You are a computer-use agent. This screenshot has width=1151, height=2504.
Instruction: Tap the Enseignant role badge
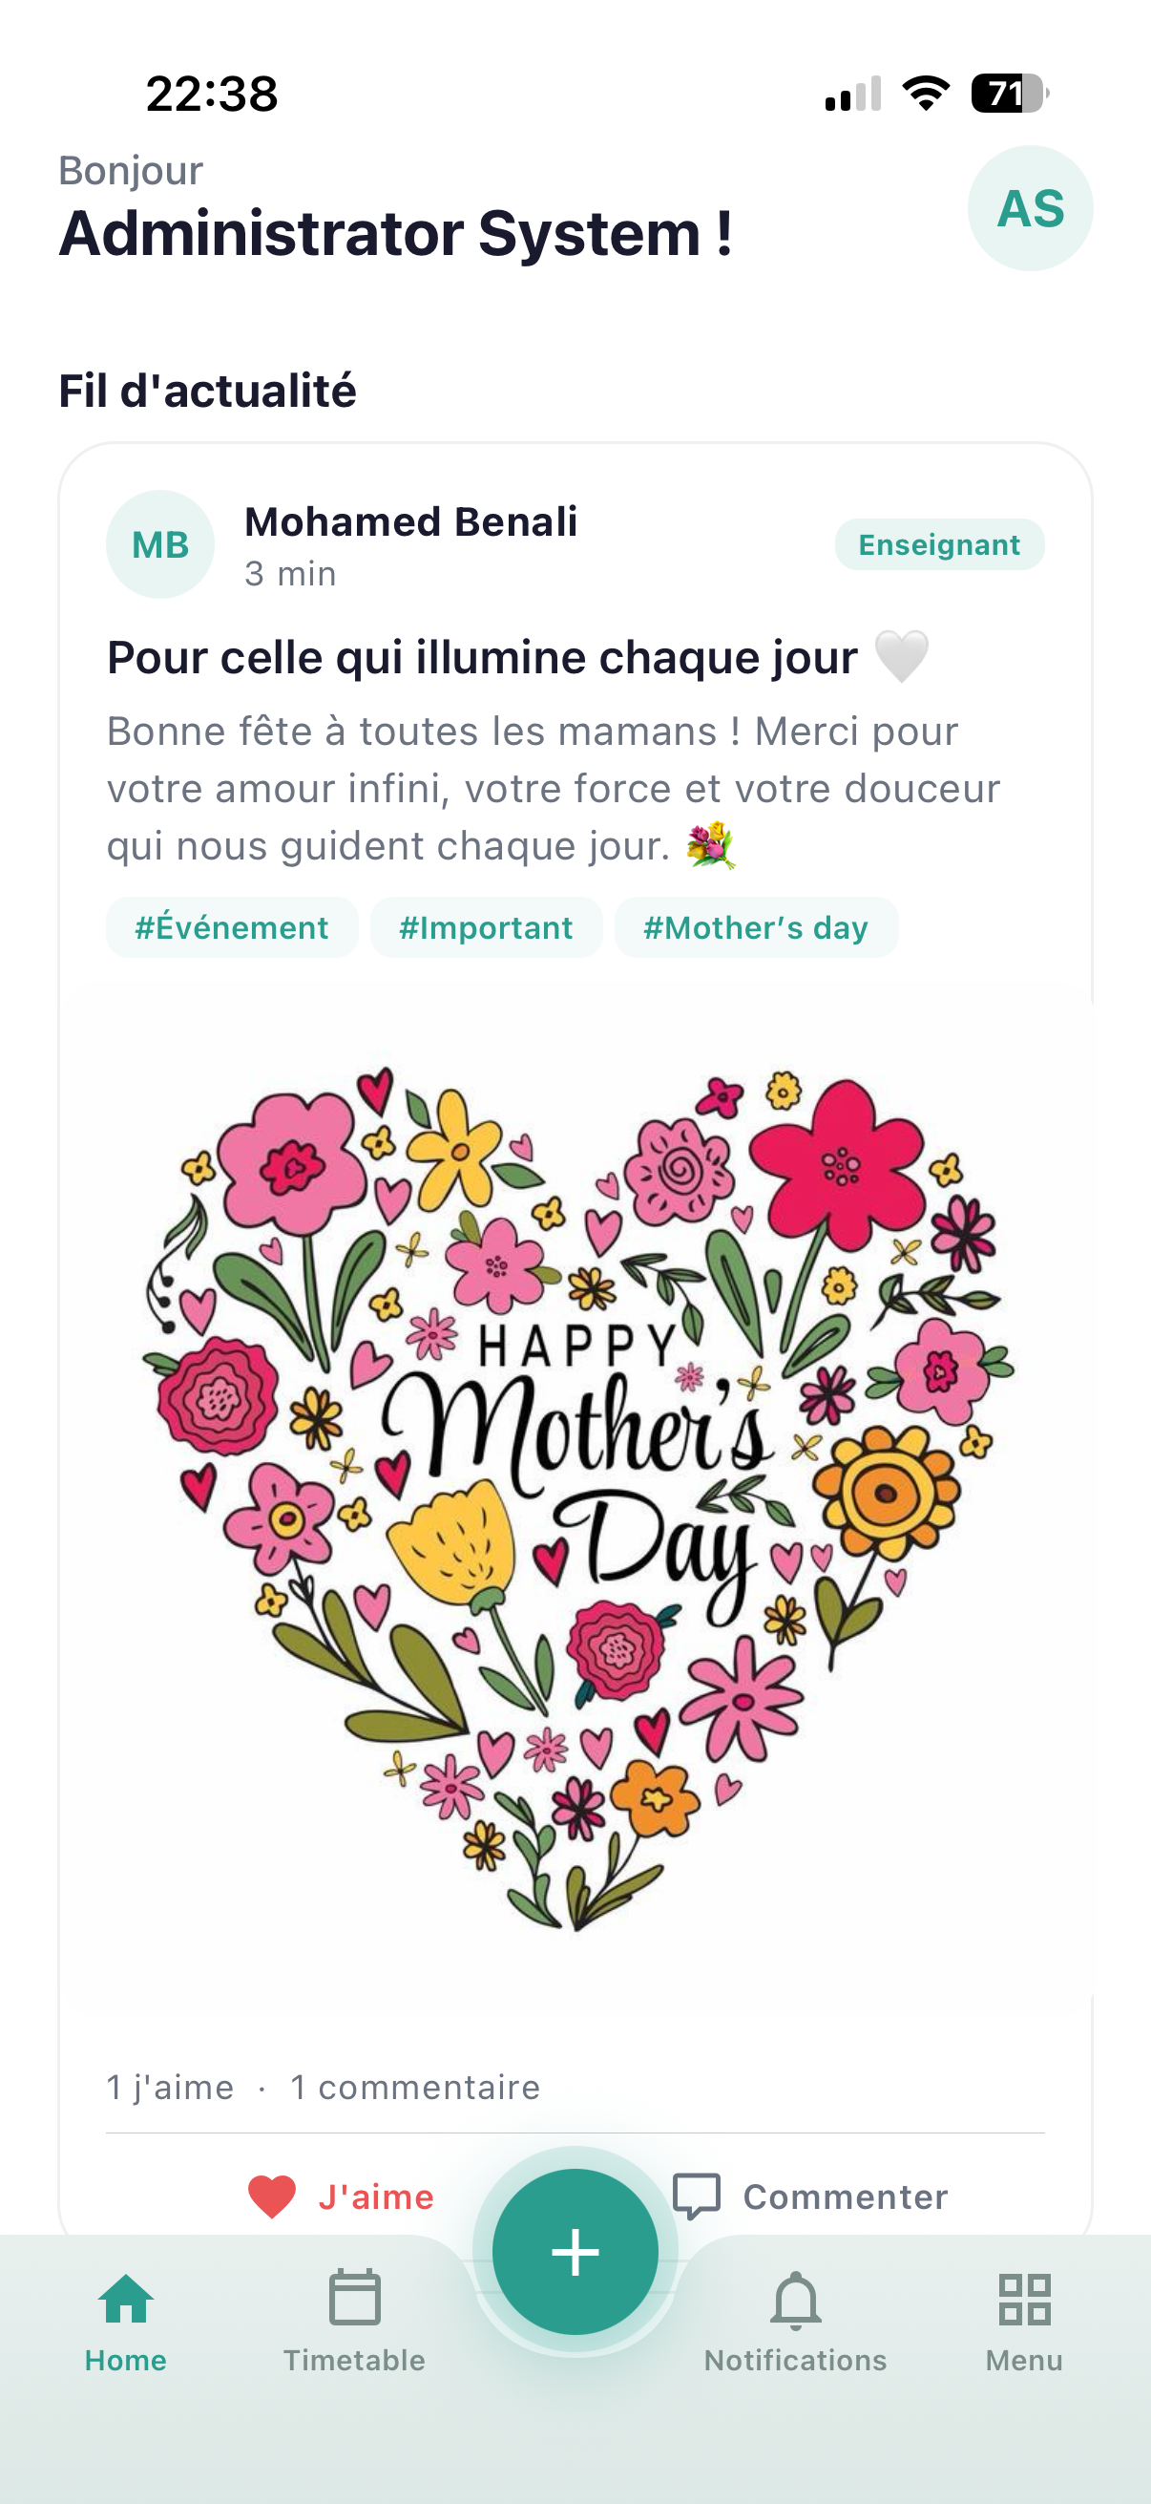939,544
